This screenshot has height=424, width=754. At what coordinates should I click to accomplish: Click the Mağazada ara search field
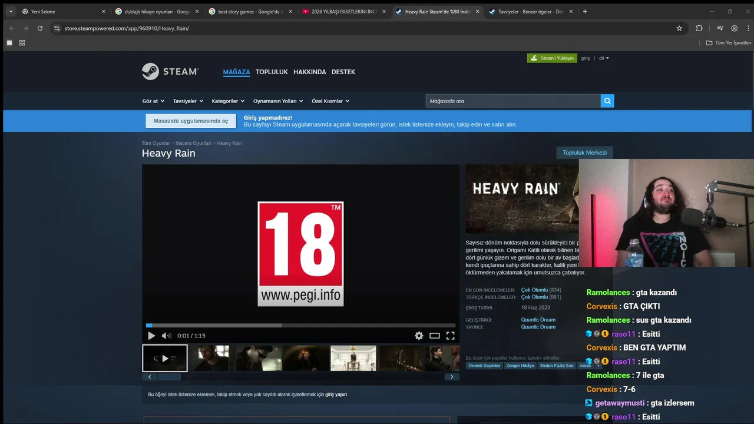tap(513, 101)
